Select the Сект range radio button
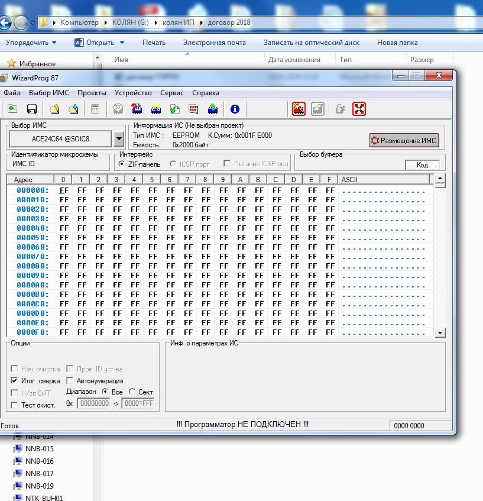Screen dimensions: 483x501 click(132, 392)
